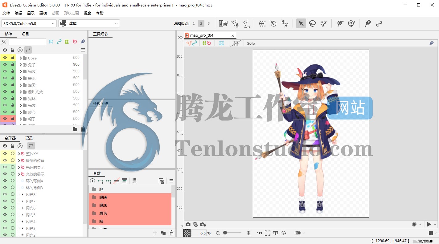
Task: Delete parameter with trash icon
Action: 172,233
